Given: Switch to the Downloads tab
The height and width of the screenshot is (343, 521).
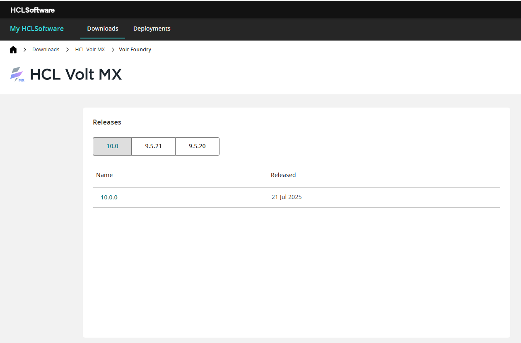Looking at the screenshot, I should click(103, 29).
